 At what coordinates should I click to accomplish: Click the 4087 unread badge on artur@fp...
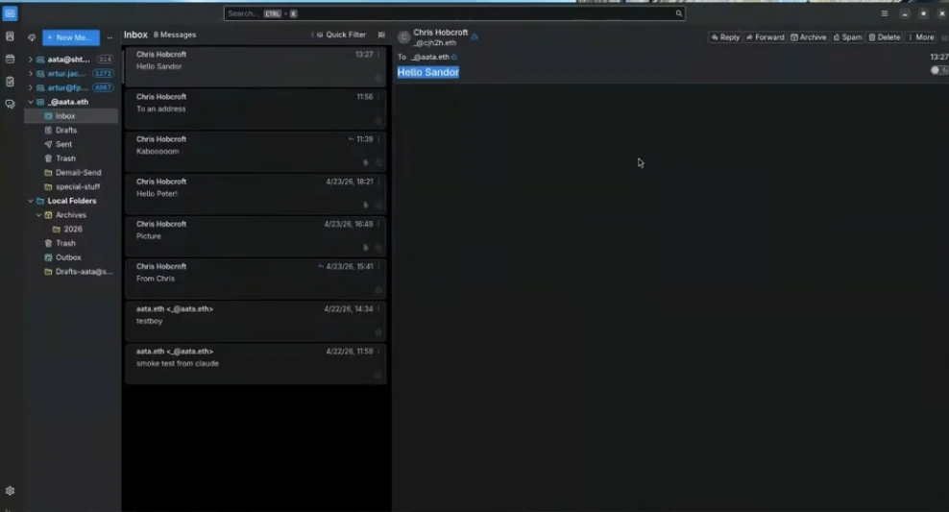coord(103,87)
